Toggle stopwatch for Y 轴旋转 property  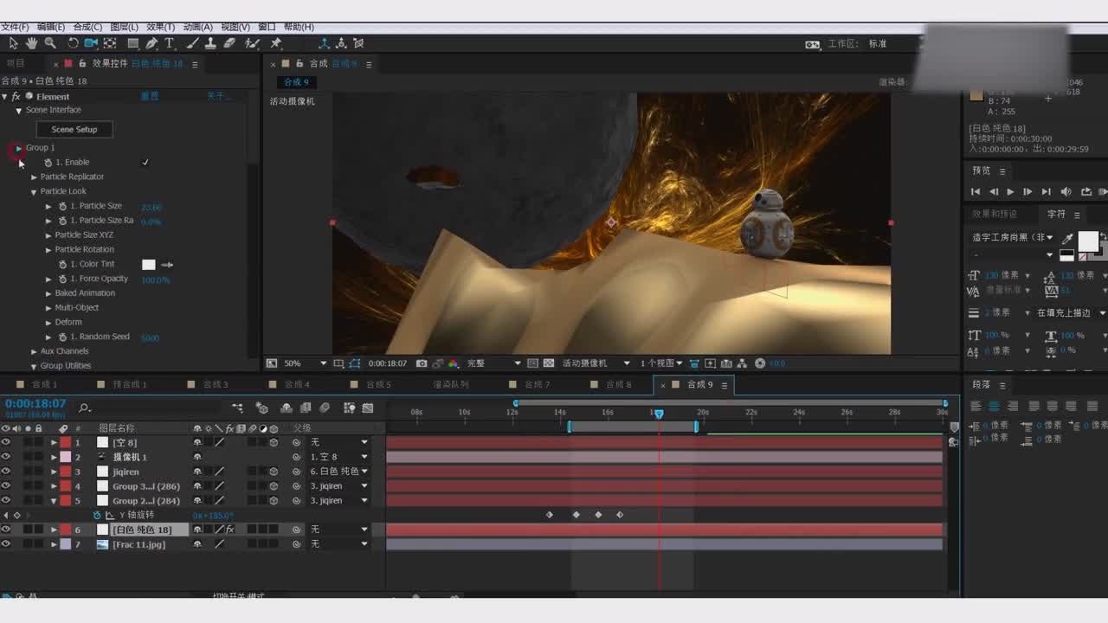pos(97,515)
